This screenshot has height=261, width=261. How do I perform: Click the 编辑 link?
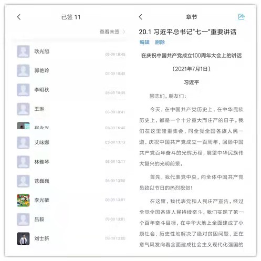tap(144, 42)
